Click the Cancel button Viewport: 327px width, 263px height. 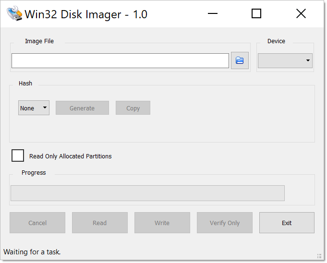click(37, 223)
